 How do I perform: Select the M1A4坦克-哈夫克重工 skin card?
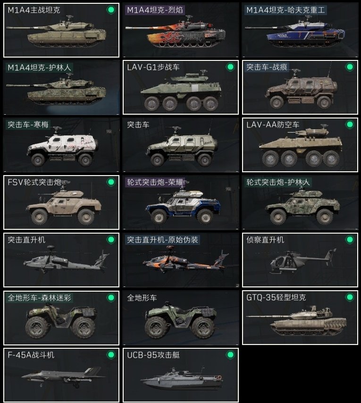[300, 30]
